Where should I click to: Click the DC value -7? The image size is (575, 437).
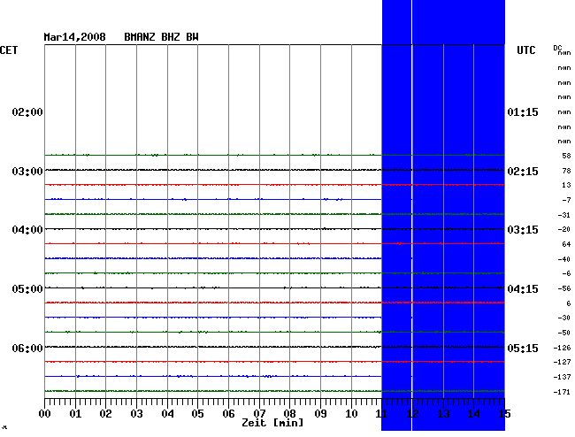[566, 200]
